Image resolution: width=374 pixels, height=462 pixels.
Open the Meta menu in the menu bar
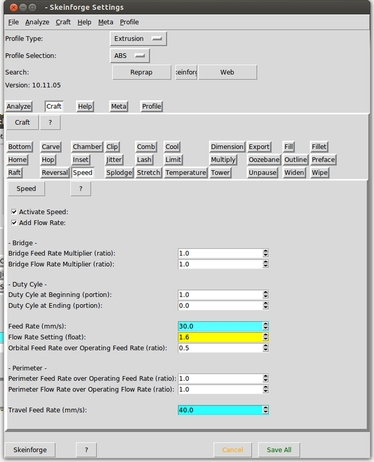[x=105, y=22]
